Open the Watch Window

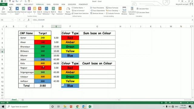click(x=124, y=11)
